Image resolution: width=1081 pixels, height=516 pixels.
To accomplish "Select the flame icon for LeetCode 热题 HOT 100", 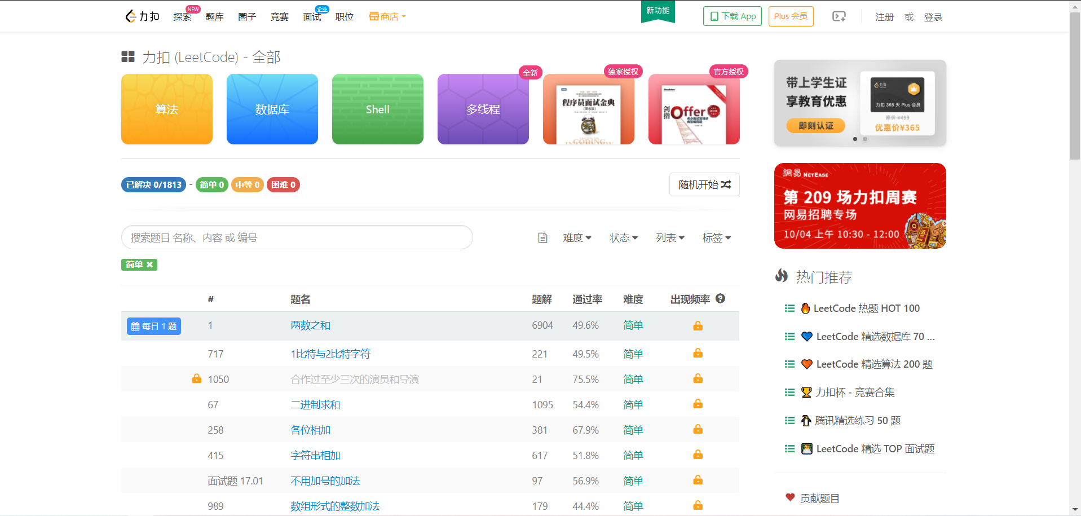I will (805, 308).
